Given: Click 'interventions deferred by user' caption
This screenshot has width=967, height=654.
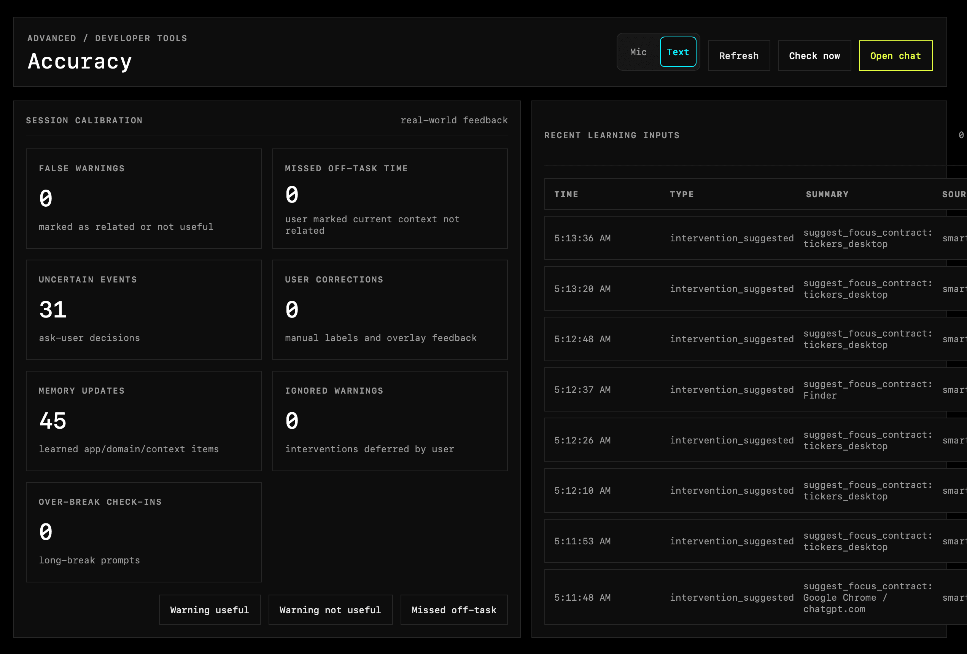Looking at the screenshot, I should point(369,449).
